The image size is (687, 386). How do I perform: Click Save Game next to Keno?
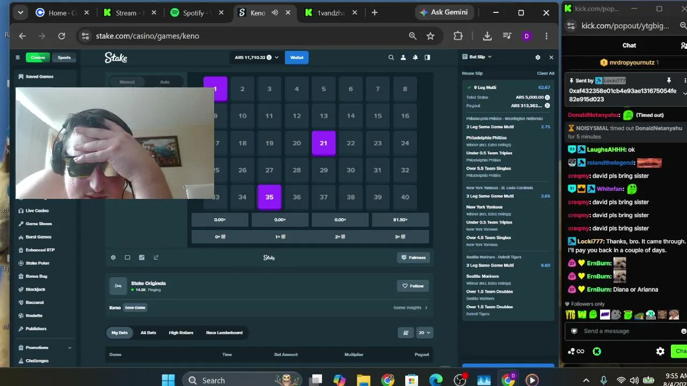point(135,308)
